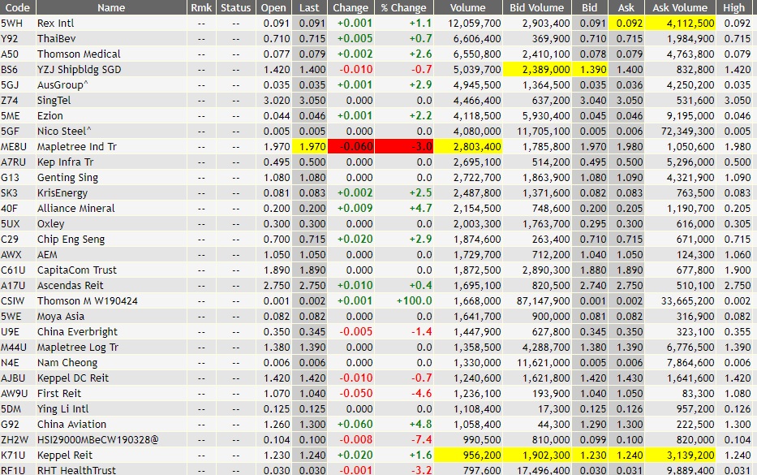Click the SingTel stock name

point(54,101)
